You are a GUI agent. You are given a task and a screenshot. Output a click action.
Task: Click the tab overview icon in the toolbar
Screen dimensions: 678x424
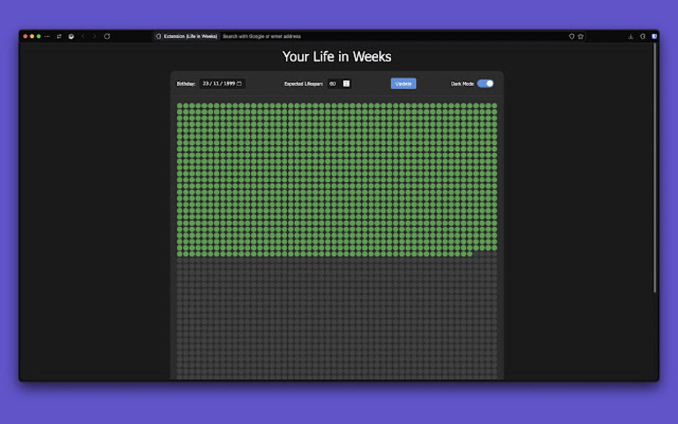60,37
